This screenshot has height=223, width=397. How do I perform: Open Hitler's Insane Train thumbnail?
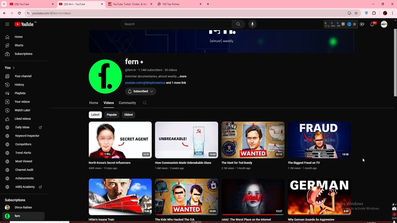[x=120, y=197]
